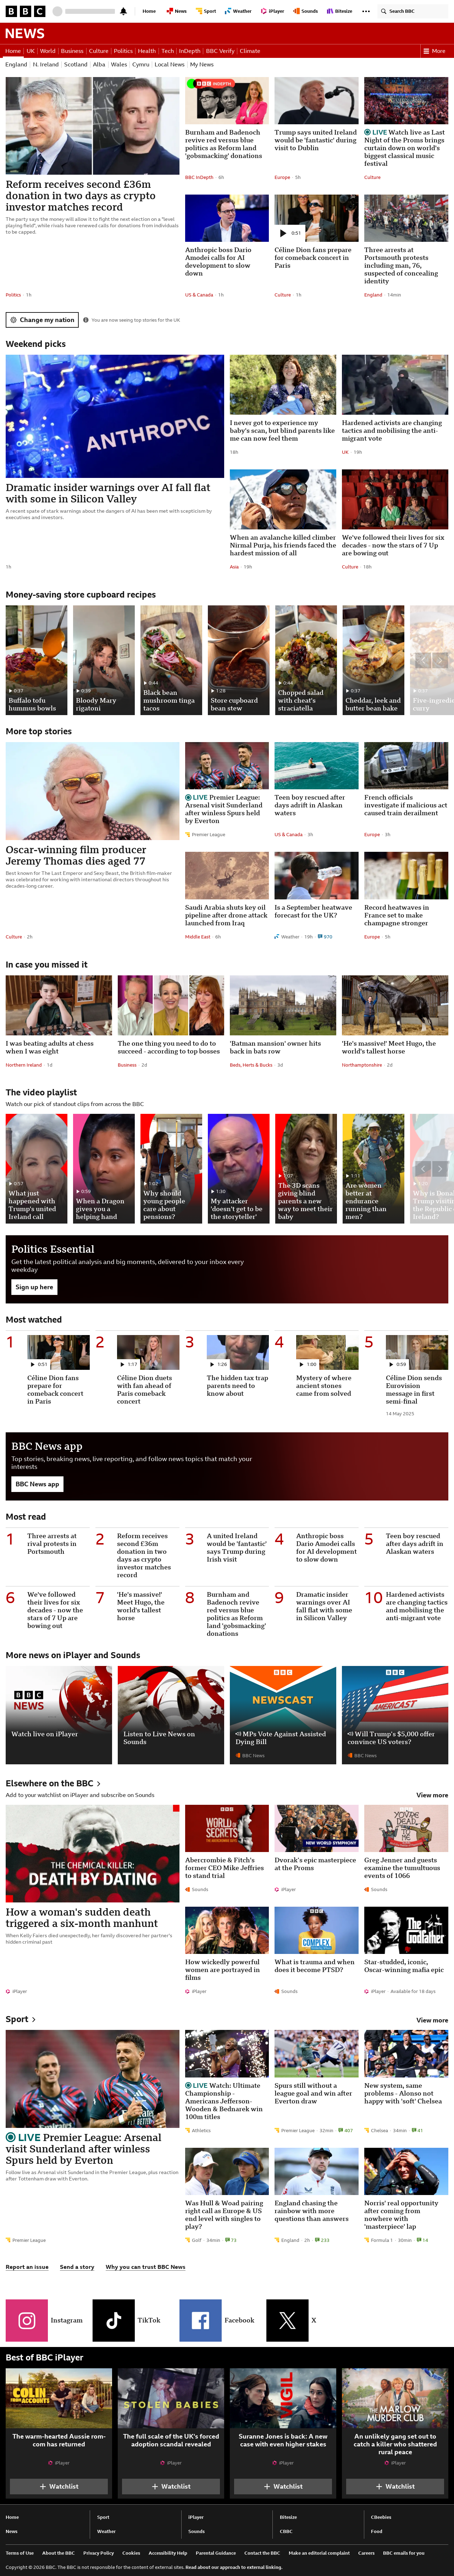The width and height of the screenshot is (454, 2576).
Task: Click View more for Elsewhere on the BBC
Action: pos(432,1795)
